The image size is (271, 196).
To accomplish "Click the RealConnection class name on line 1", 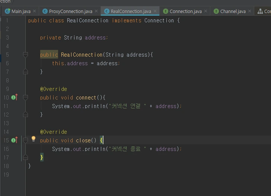I will click(x=87, y=20).
